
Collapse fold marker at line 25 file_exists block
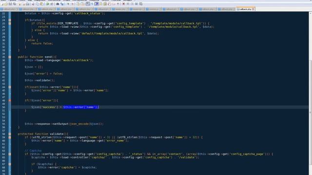point(10,23)
